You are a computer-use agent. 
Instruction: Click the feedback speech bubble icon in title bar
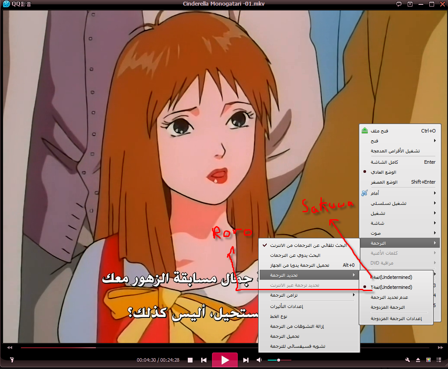point(399,4)
